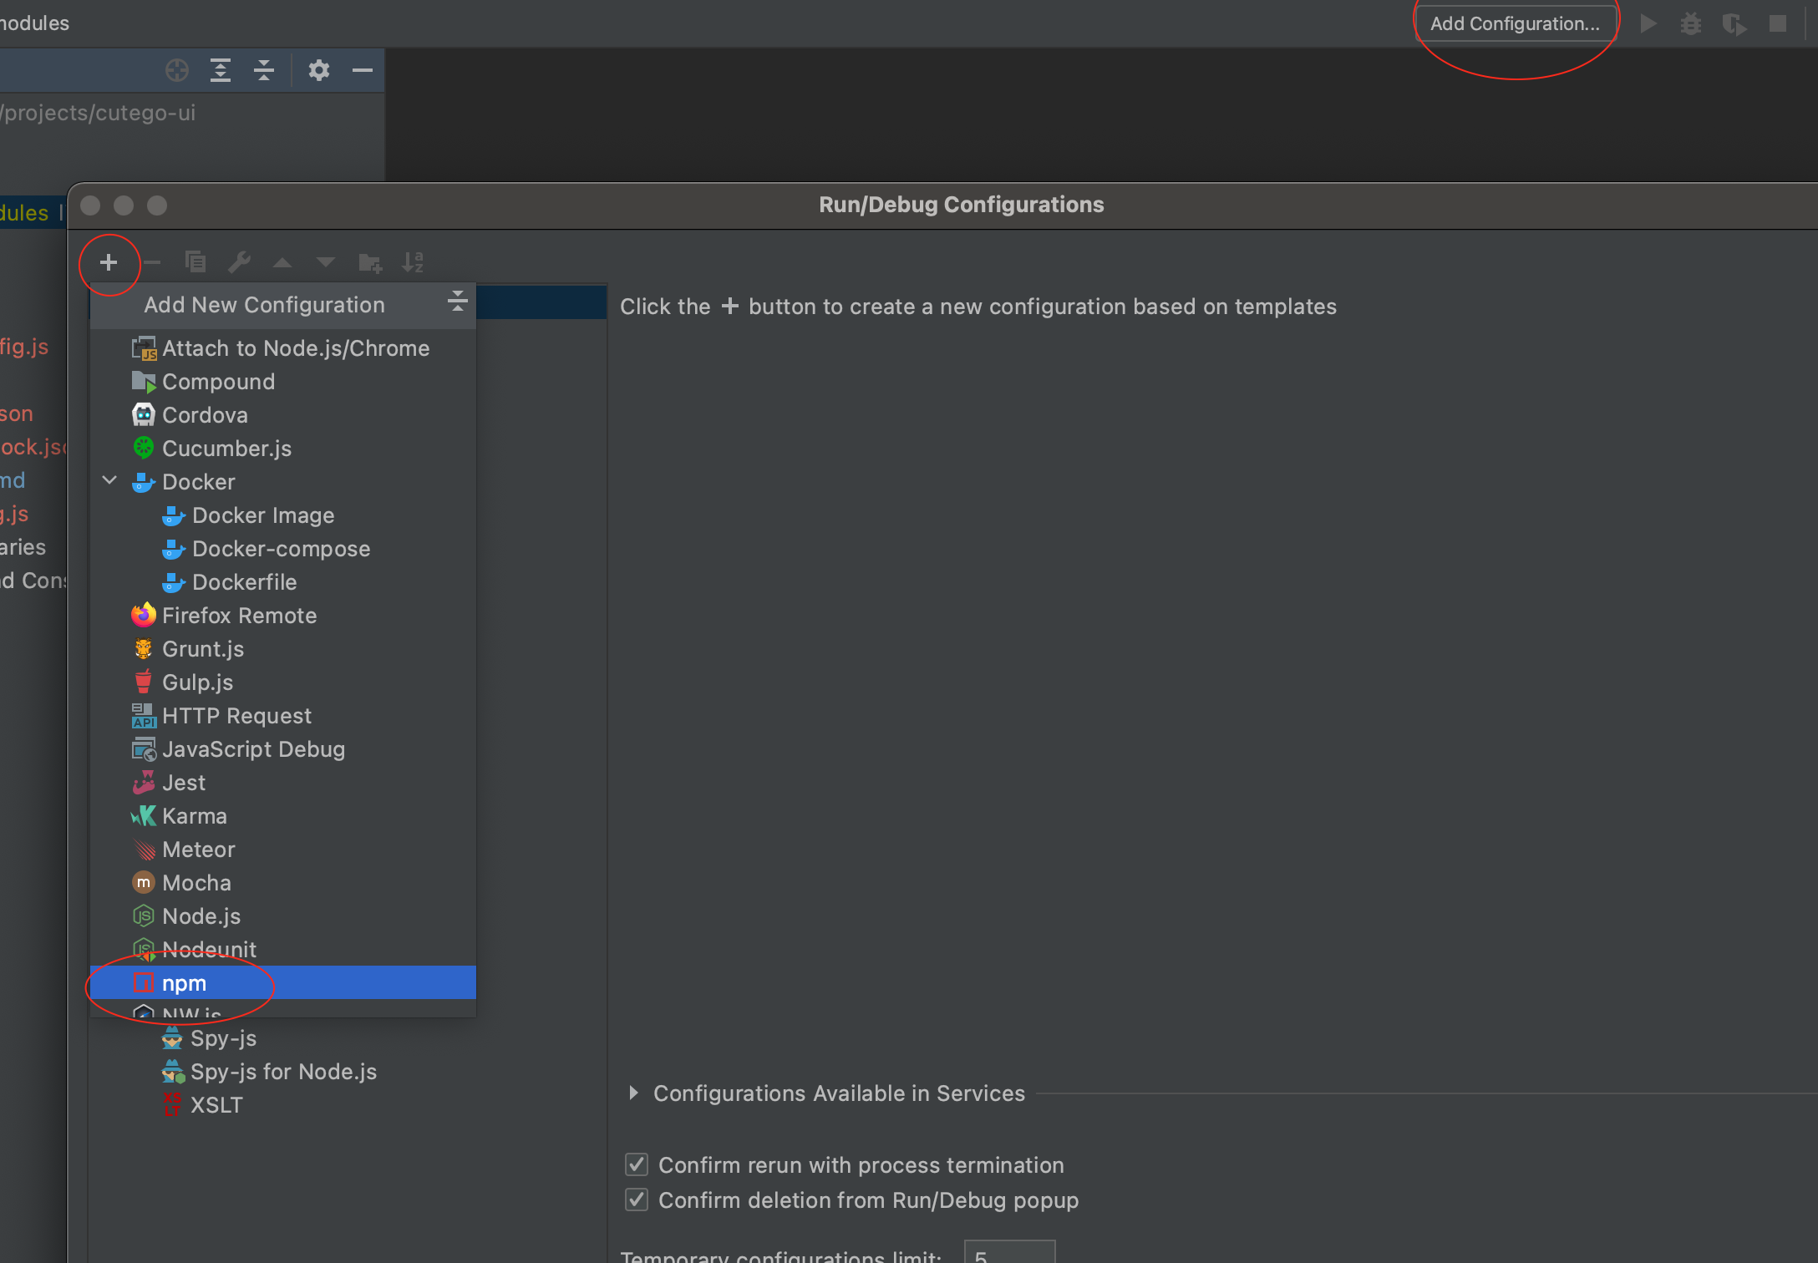Hide the Project panel with minus icon

pos(362,70)
